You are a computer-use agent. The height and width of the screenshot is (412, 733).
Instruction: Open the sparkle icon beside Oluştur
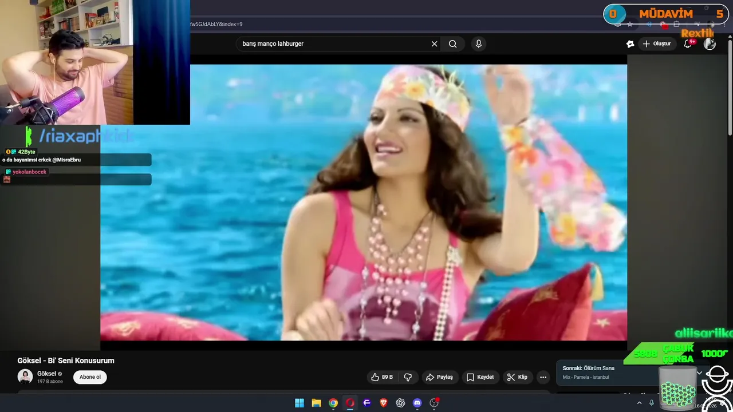tap(630, 44)
